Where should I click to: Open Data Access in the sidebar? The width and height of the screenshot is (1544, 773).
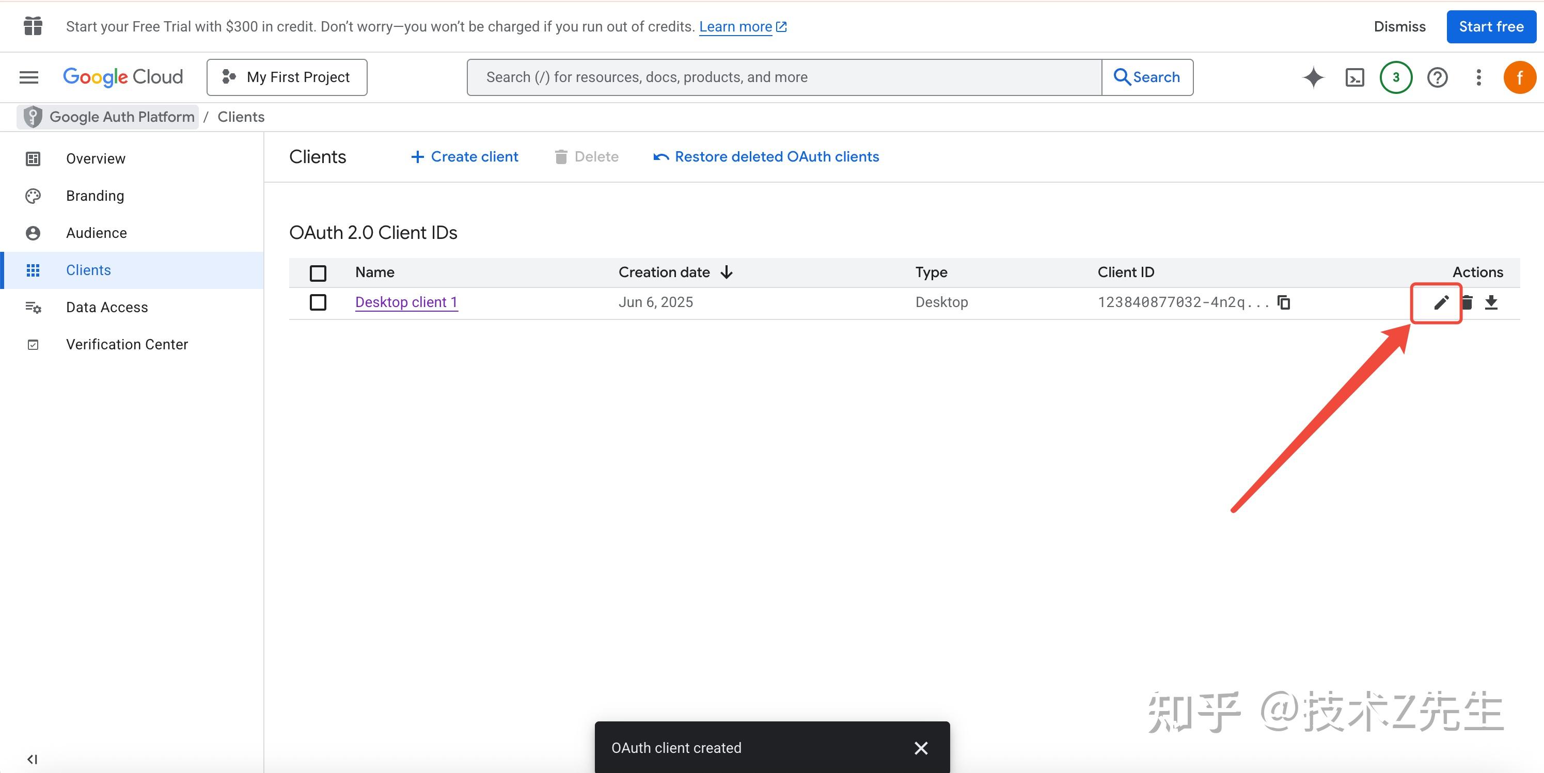(107, 307)
